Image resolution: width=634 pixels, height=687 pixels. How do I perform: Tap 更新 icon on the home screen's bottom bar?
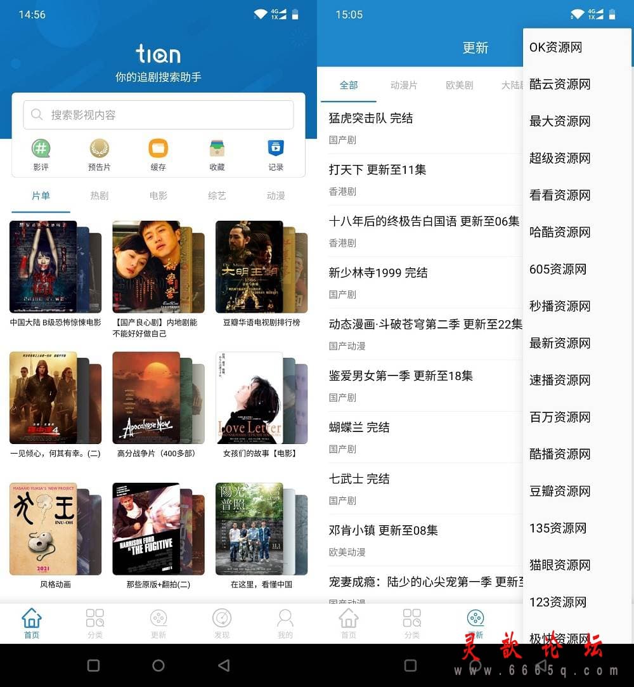tap(158, 618)
